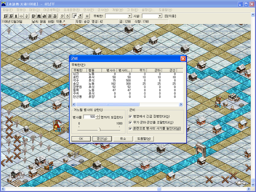Open the 정보(I) menu
Screen dimensions: 256x192
coord(21,10)
